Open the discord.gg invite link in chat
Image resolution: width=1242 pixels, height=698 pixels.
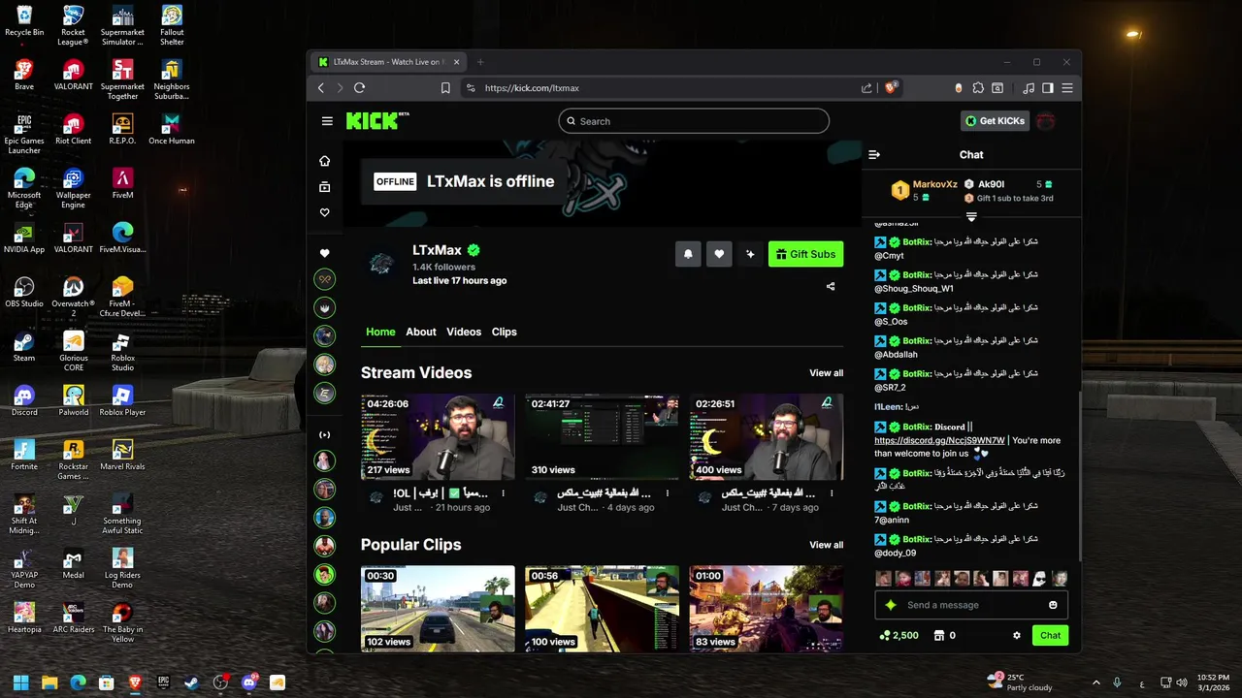click(939, 440)
